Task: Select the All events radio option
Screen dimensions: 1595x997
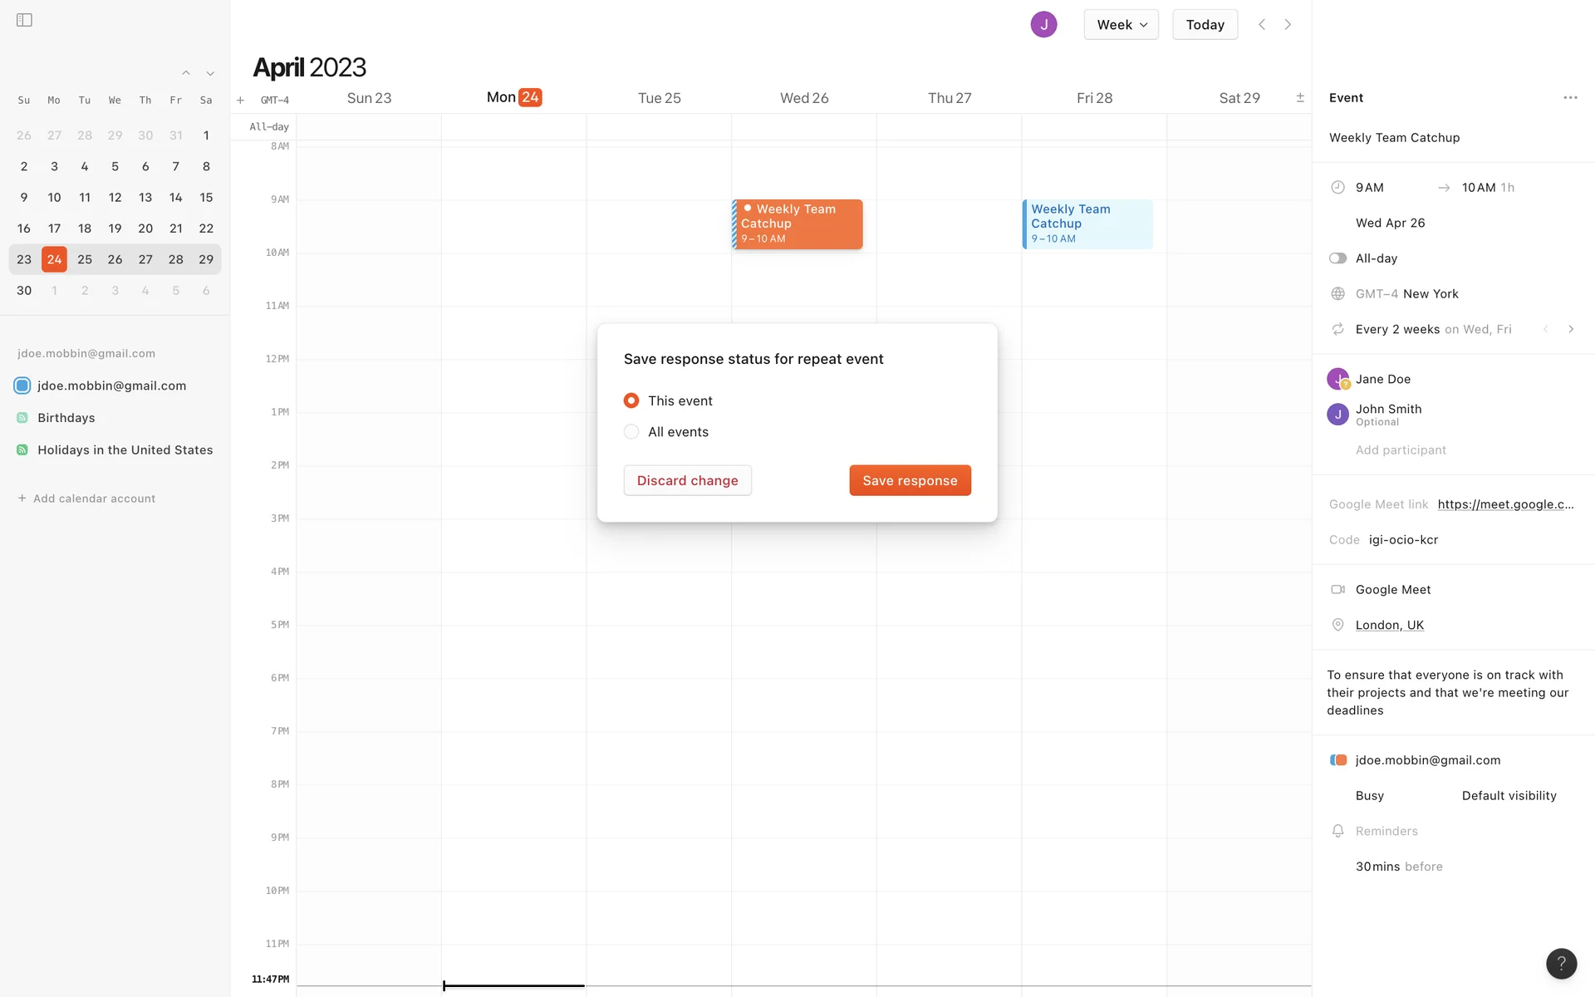Action: coord(631,432)
